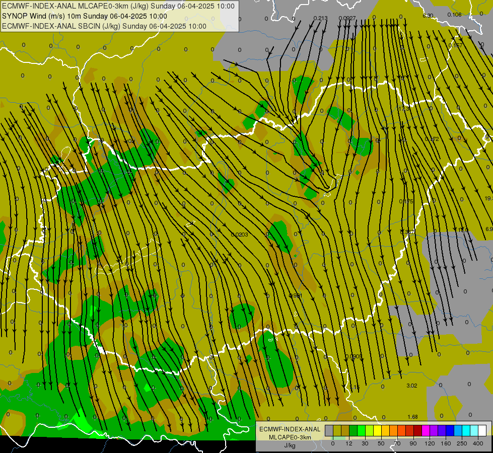The image size is (493, 453).
Task: Click legend scale value 120
Action: point(430,443)
